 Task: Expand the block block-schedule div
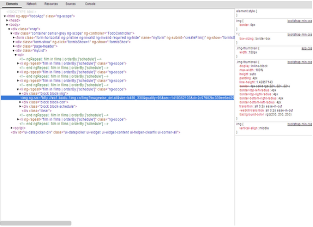pos(21,106)
